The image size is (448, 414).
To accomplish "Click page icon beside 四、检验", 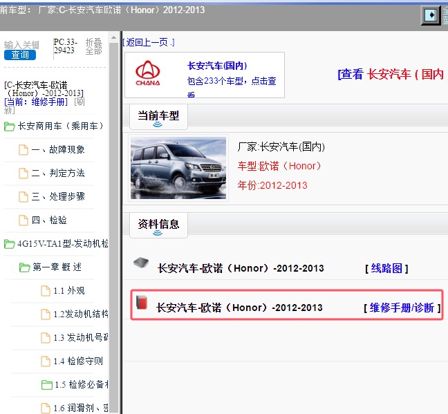I will pyautogui.click(x=24, y=220).
